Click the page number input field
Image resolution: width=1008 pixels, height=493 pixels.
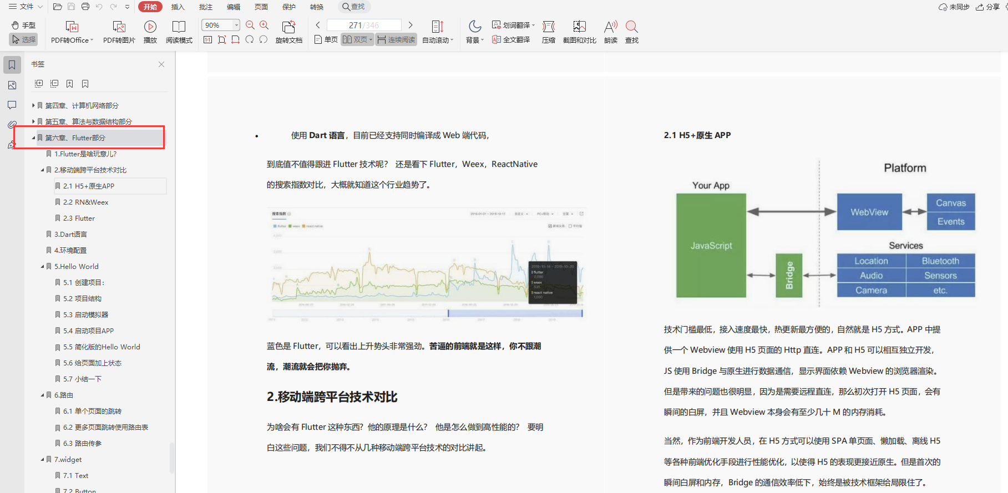tap(363, 25)
